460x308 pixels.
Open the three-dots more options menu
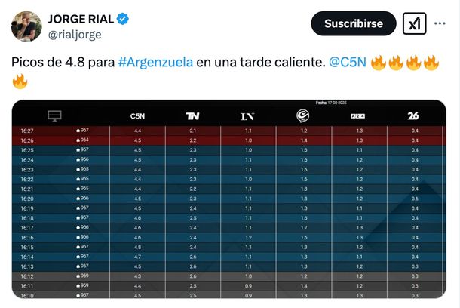(x=440, y=24)
